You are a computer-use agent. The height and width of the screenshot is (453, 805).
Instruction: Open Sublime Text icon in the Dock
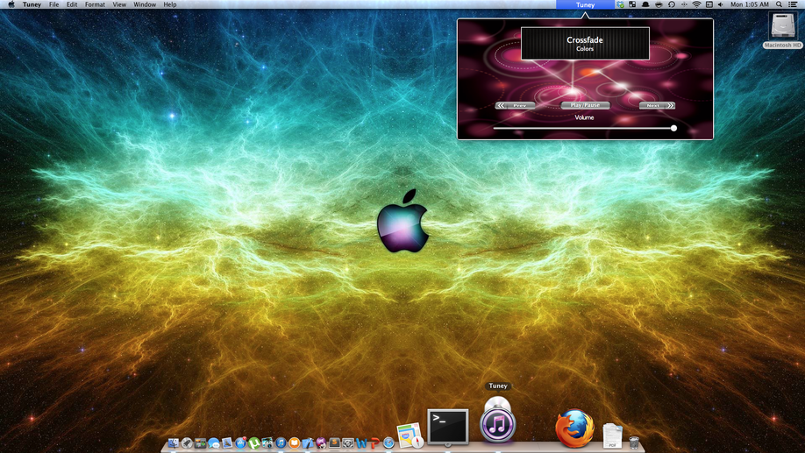(x=335, y=442)
